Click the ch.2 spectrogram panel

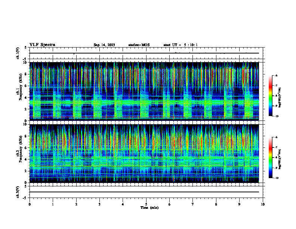144,153
